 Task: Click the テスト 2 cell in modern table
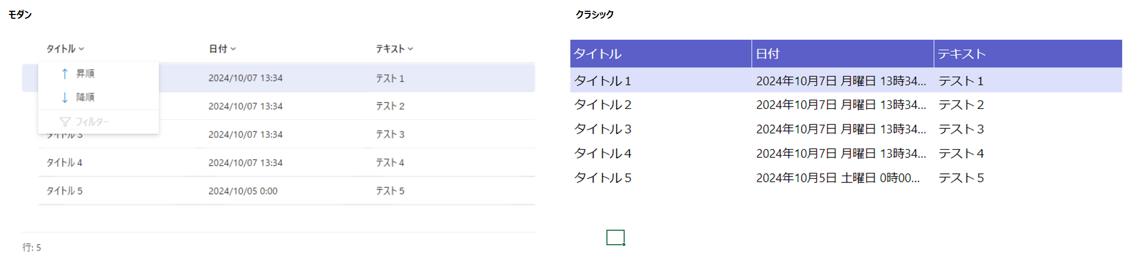390,106
